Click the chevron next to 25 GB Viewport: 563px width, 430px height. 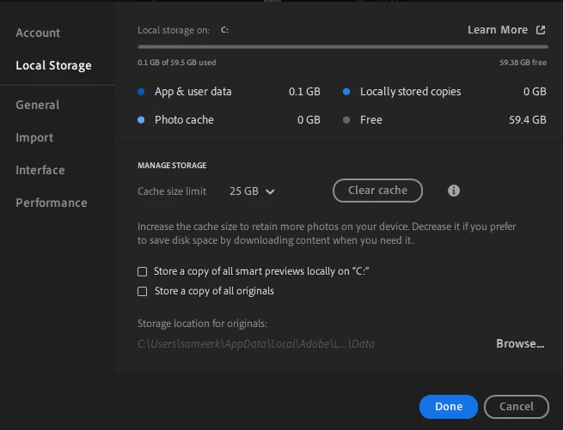pos(271,191)
